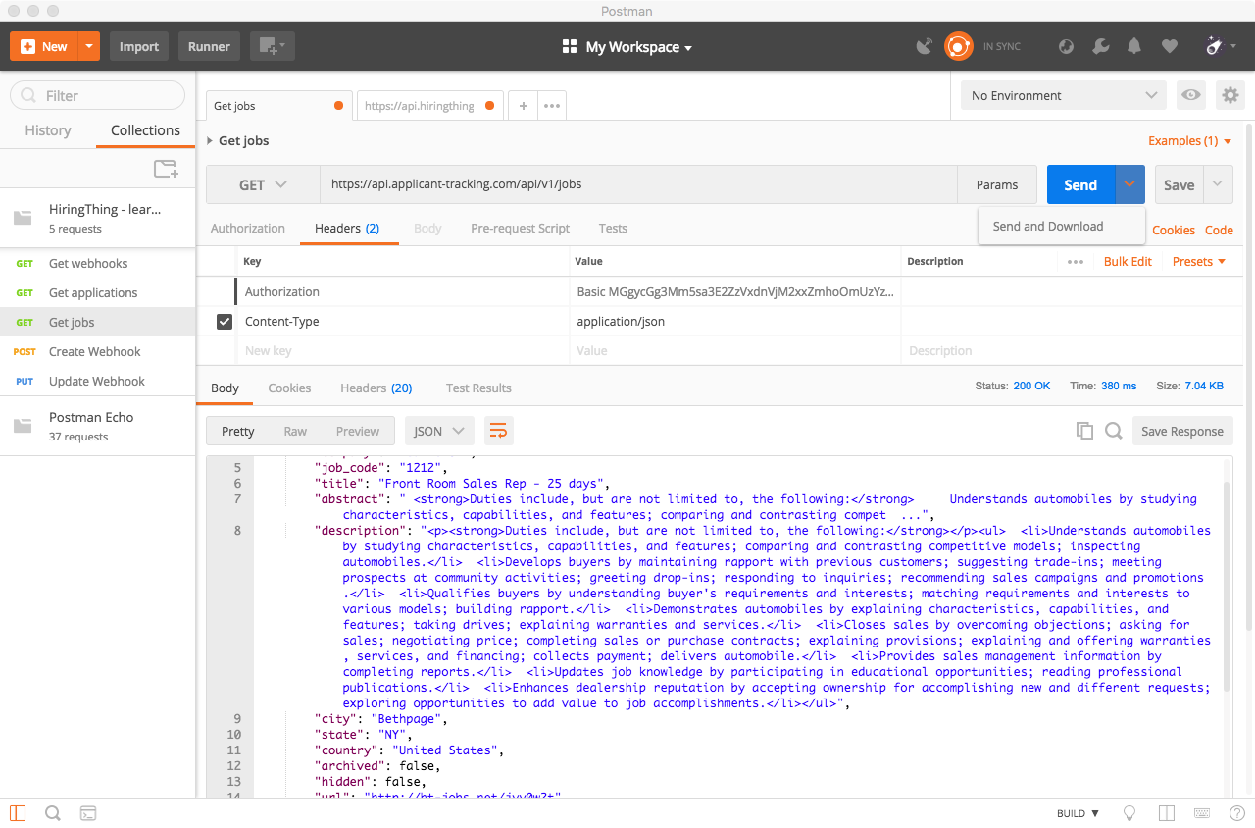This screenshot has width=1255, height=828.
Task: Save the request
Action: [x=1179, y=184]
